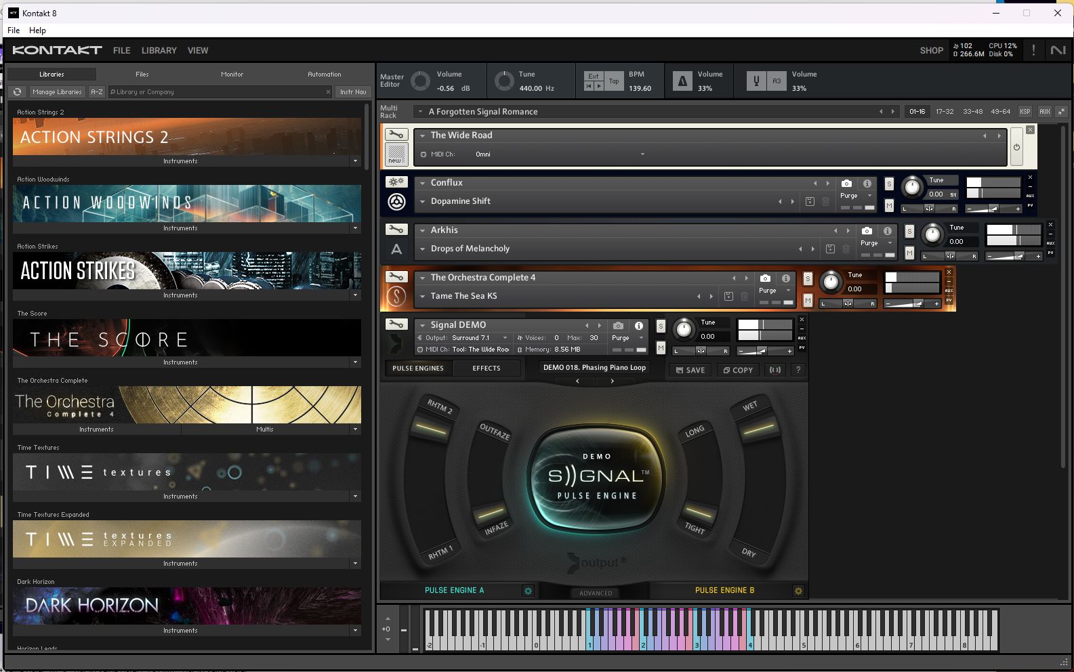Open the Purge dropdown on Conflux
The image size is (1074, 672).
tap(870, 196)
